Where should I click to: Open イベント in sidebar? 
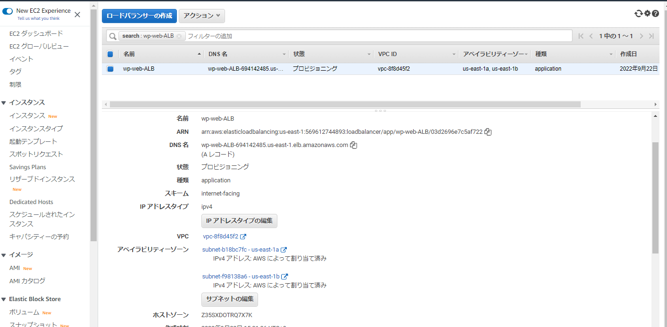click(x=21, y=59)
